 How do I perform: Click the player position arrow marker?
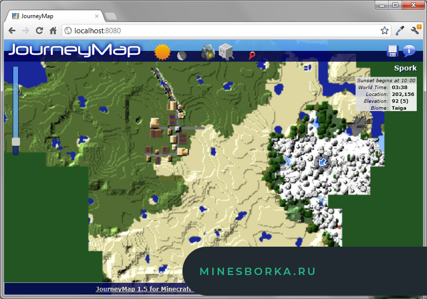coord(323,162)
